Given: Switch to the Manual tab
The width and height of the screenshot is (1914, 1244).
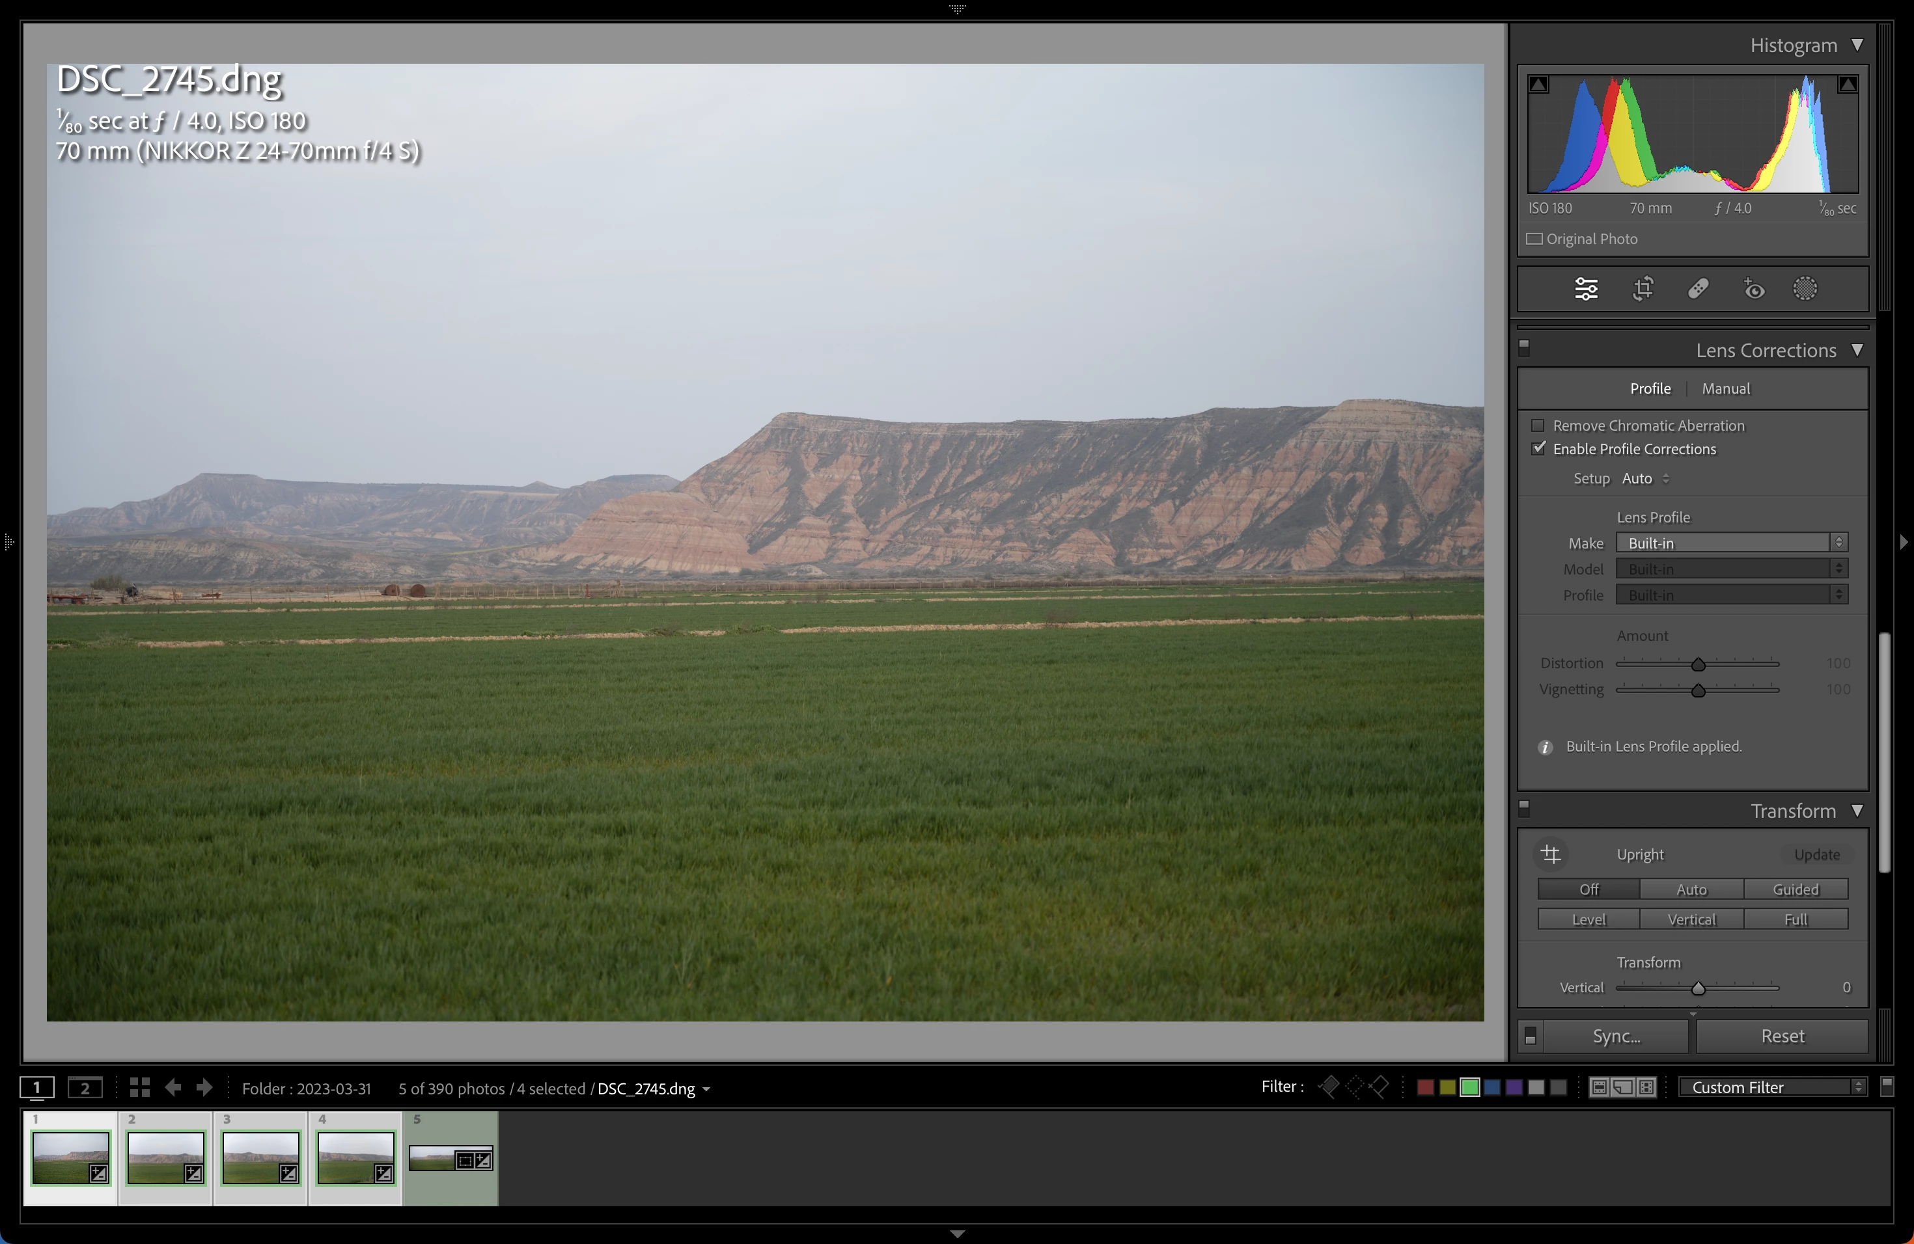Looking at the screenshot, I should point(1725,388).
